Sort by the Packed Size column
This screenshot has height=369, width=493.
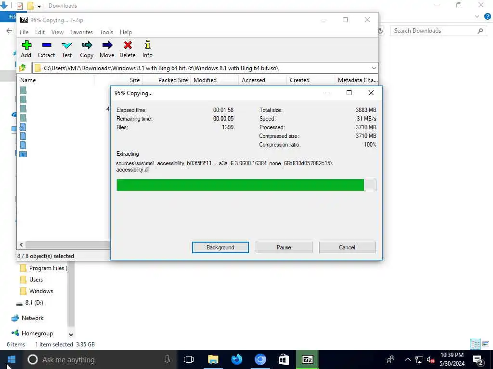pos(166,80)
